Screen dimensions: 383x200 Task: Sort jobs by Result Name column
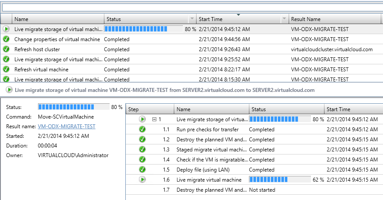332,19
